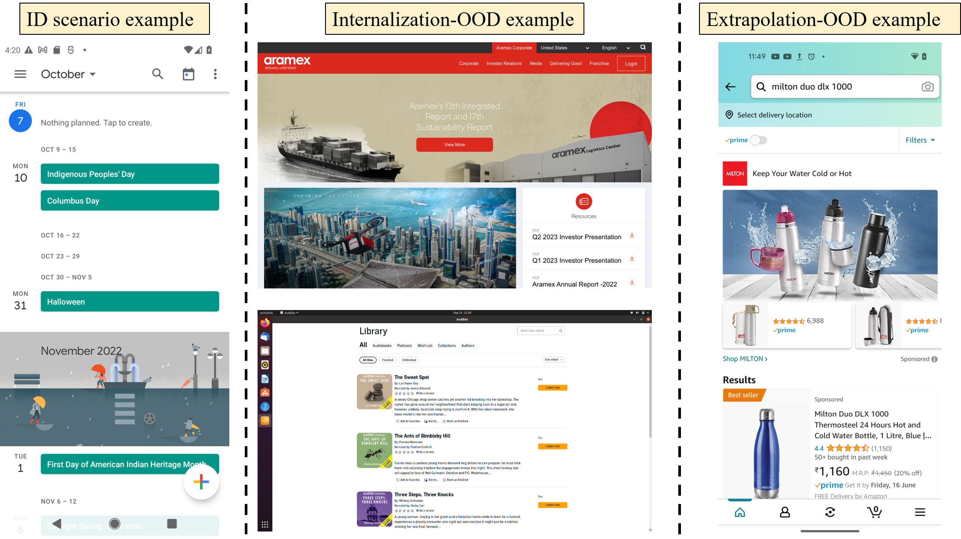The width and height of the screenshot is (961, 539).
Task: Open the calendar hamburger menu
Action: [20, 74]
